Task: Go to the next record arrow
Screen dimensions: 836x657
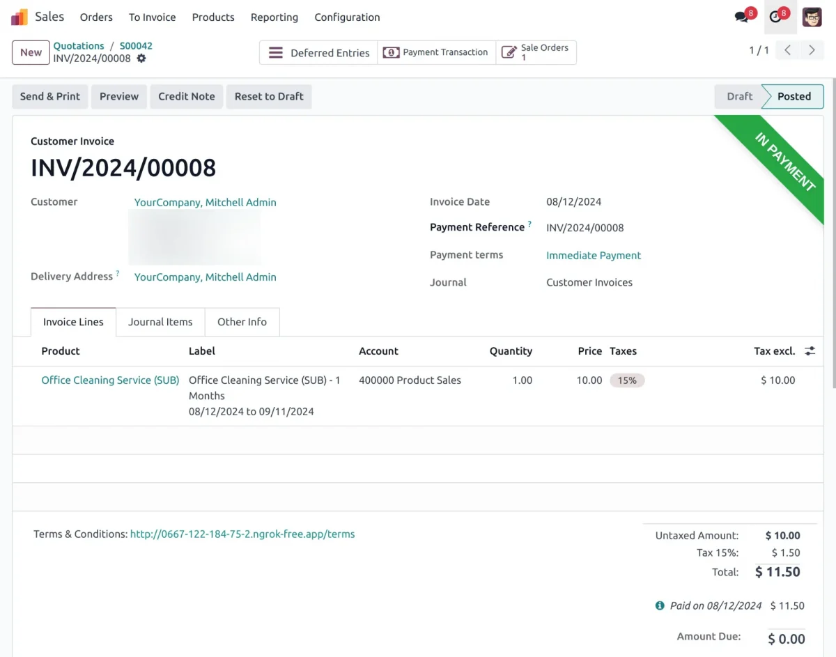Action: click(812, 50)
